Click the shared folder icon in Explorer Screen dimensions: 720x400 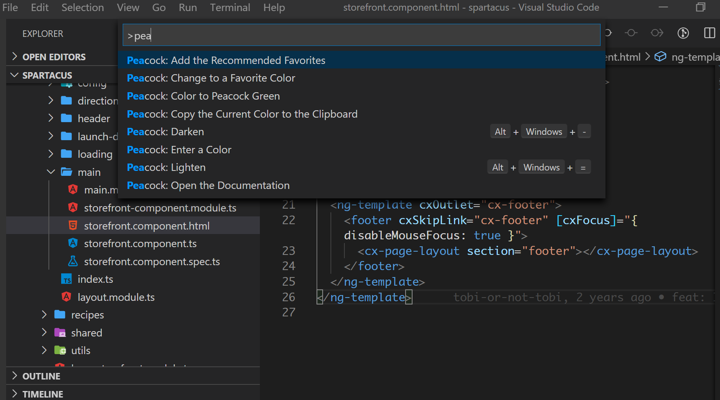pyautogui.click(x=60, y=332)
